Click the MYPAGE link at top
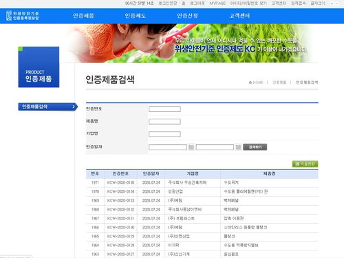The image size is (344, 258). [x=217, y=3]
